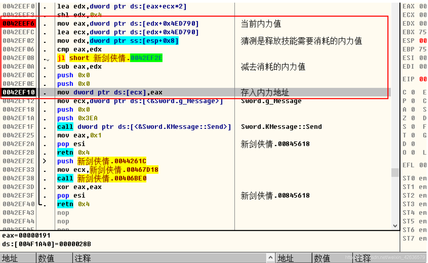Image resolution: width=428 pixels, height=263 pixels.
Task: Select the push 0x3EA instruction
Action: pyautogui.click(x=77, y=118)
